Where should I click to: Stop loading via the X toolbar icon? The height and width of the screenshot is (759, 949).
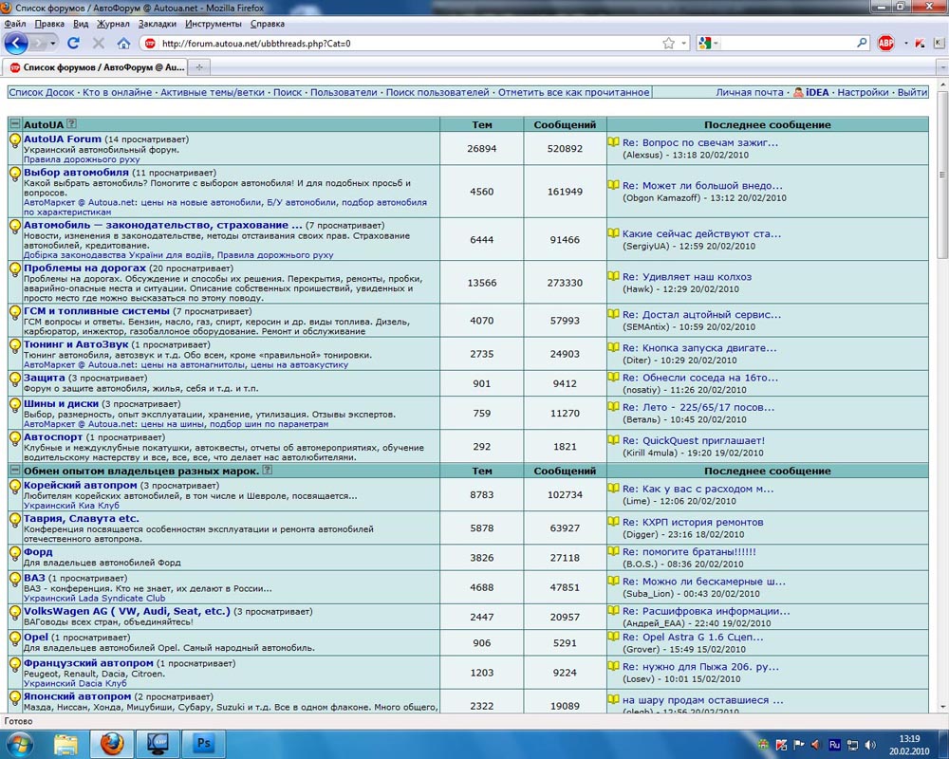(98, 43)
